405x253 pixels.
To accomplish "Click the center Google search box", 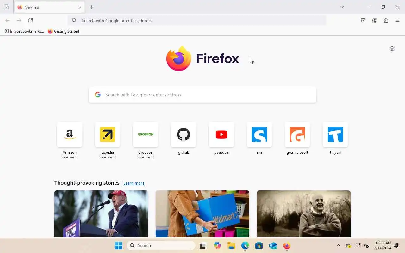I will coord(202,95).
